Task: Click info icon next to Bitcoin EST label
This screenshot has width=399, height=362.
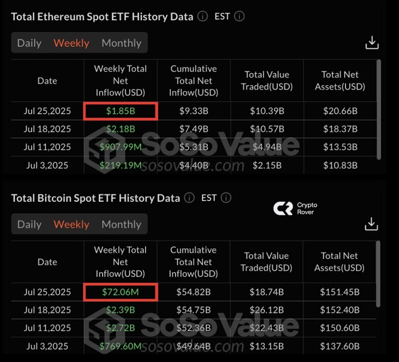Action: [226, 198]
